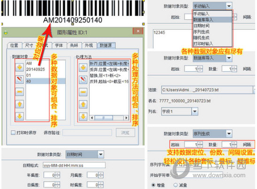Select the 丢弃 processing method row
The height and width of the screenshot is (189, 257).
(x=109, y=70)
